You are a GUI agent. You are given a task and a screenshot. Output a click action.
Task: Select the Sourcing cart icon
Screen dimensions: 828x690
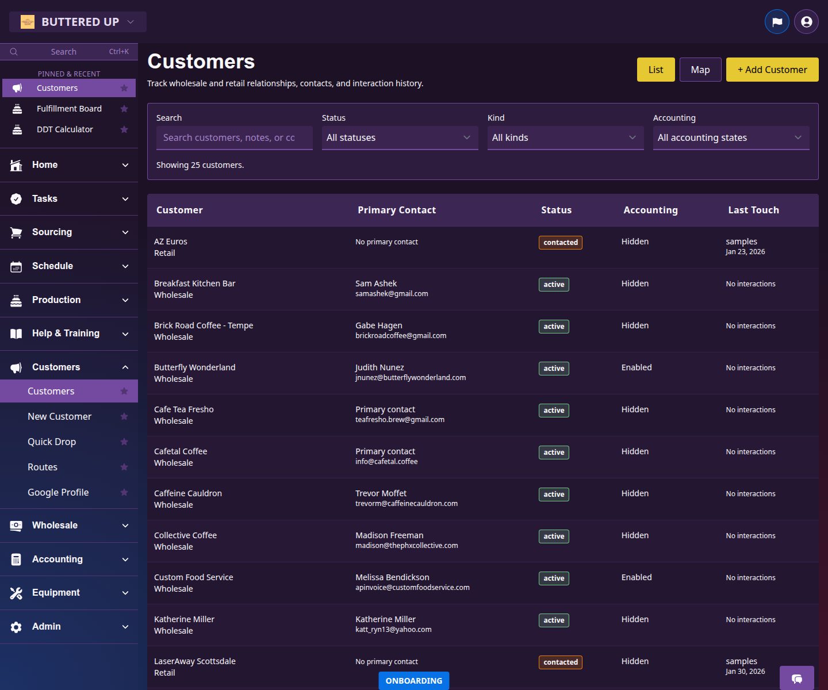(16, 232)
